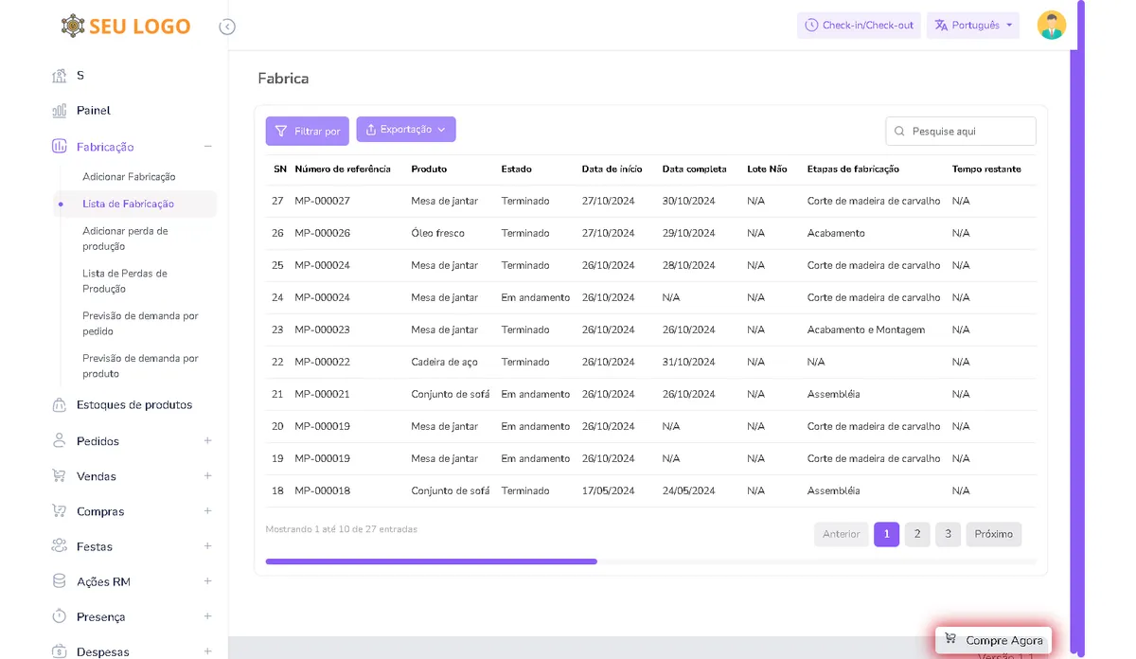Click the Filtrar por button
The height and width of the screenshot is (659, 1136).
[x=307, y=130]
